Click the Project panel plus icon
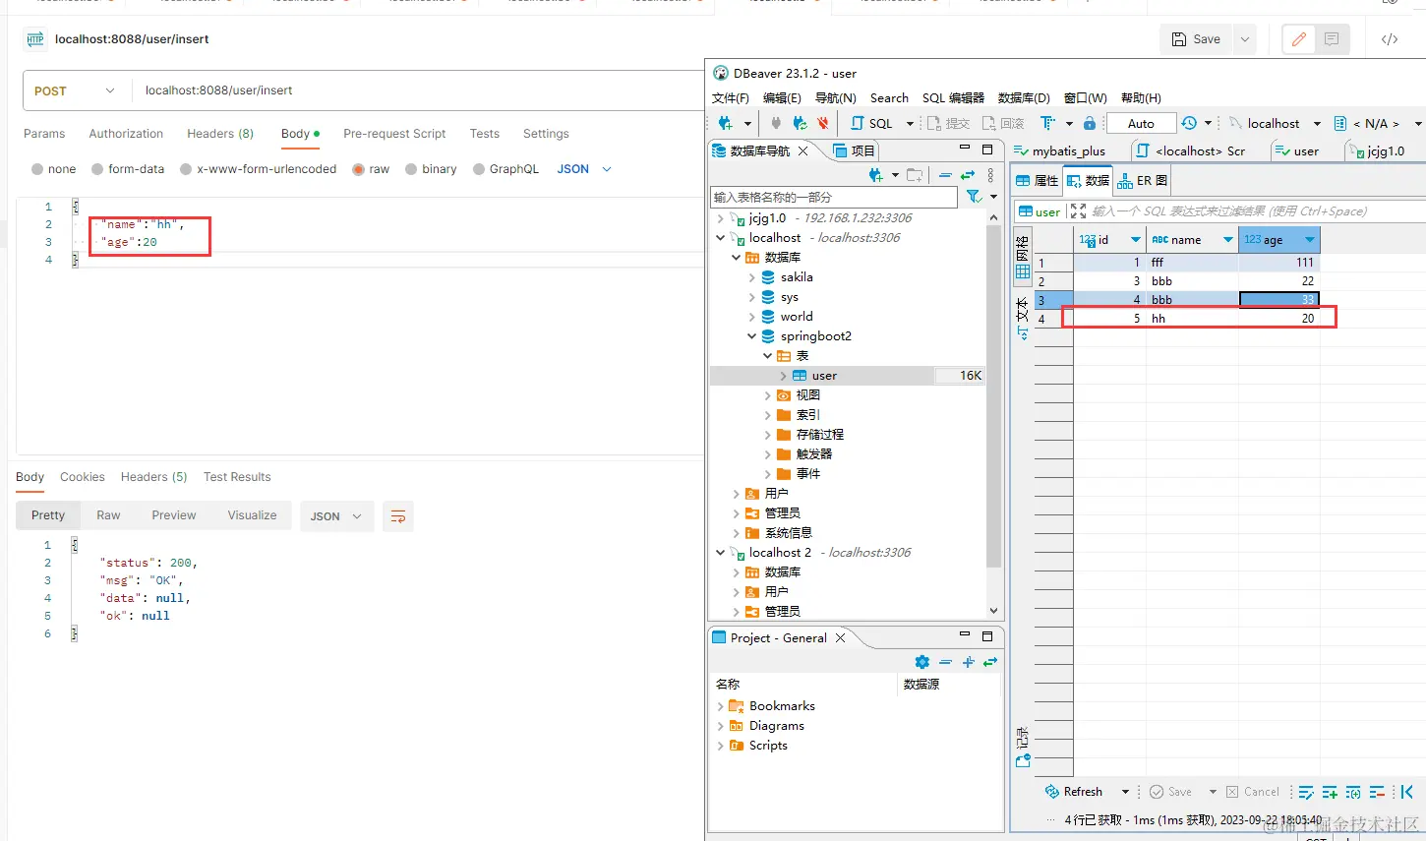The height and width of the screenshot is (841, 1426). click(x=968, y=662)
